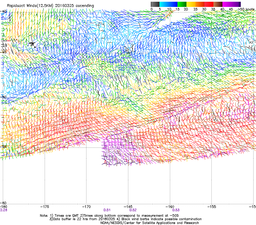The width and height of the screenshot is (256, 225).
Task: Click the '-55' latitude axis label
Action: tap(3, 146)
